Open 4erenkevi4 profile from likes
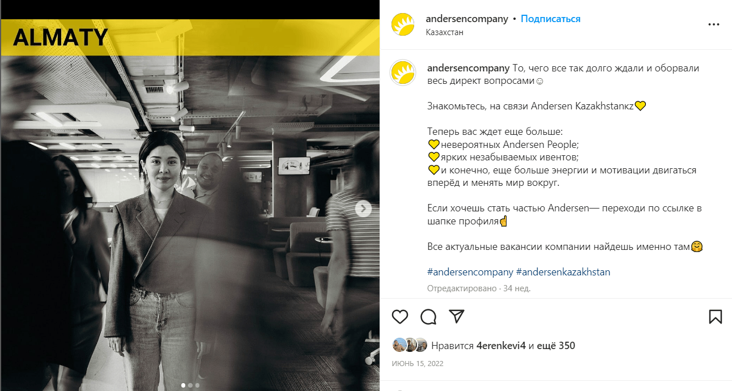 click(x=501, y=346)
